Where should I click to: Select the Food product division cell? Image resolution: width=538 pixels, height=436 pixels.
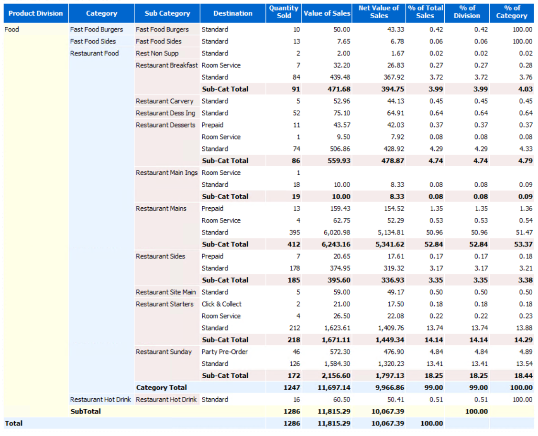(12, 30)
